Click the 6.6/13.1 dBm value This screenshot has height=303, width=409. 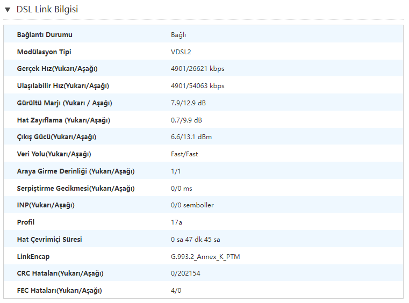191,137
